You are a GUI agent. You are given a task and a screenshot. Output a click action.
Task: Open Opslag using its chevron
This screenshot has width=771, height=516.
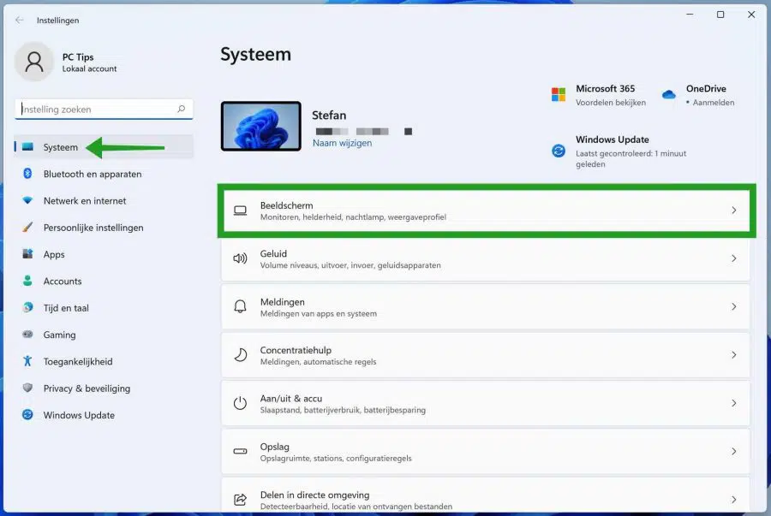733,451
